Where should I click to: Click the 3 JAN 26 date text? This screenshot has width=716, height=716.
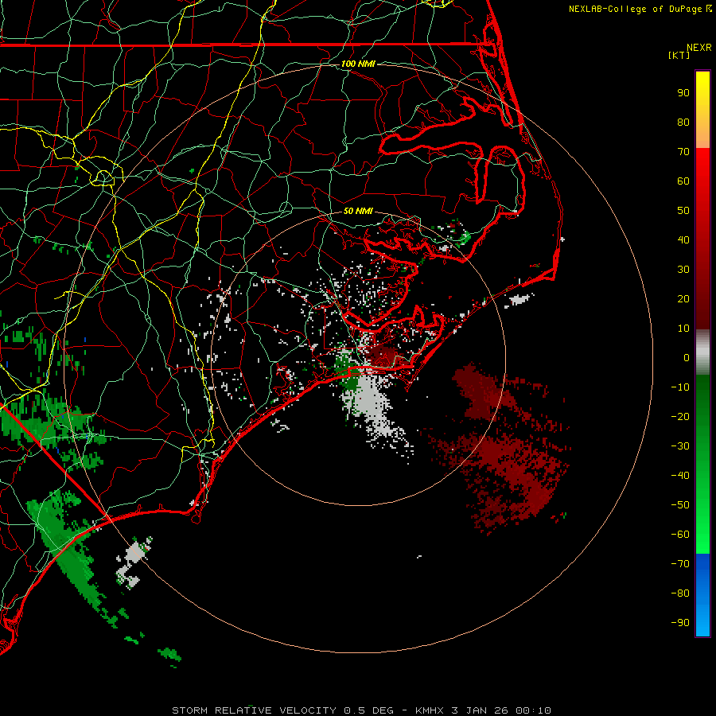481,710
